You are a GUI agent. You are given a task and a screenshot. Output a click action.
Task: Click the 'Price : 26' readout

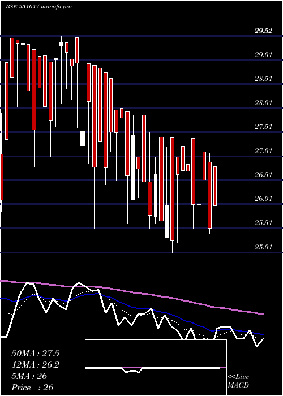(32, 388)
